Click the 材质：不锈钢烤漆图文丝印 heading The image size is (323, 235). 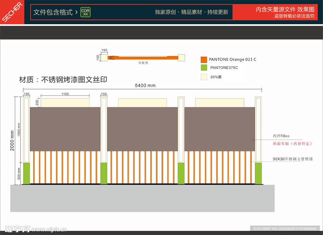pyautogui.click(x=63, y=79)
